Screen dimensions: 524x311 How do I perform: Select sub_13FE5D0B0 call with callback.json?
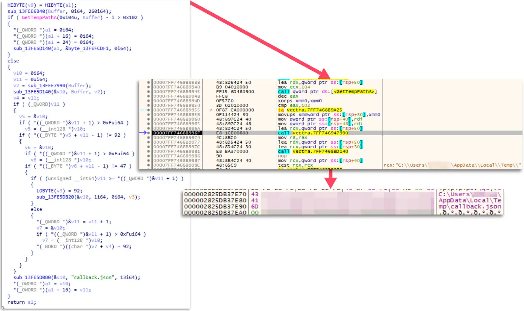[x=77, y=277]
